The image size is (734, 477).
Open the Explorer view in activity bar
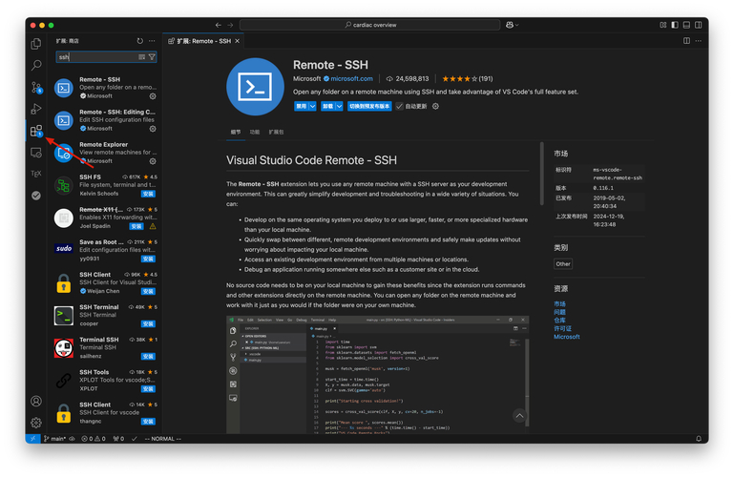point(36,44)
